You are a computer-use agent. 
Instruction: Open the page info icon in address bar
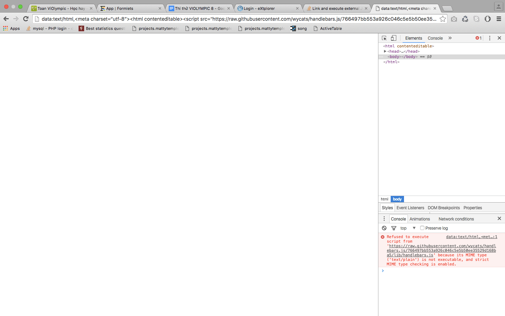(37, 19)
